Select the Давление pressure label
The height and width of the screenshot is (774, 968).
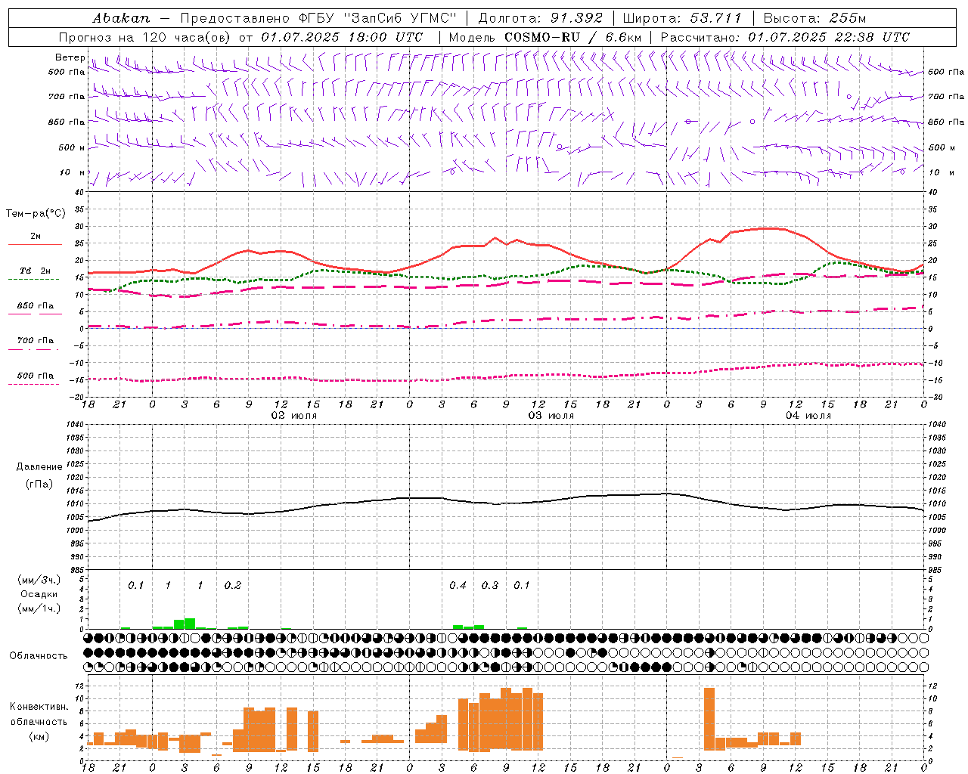click(39, 467)
